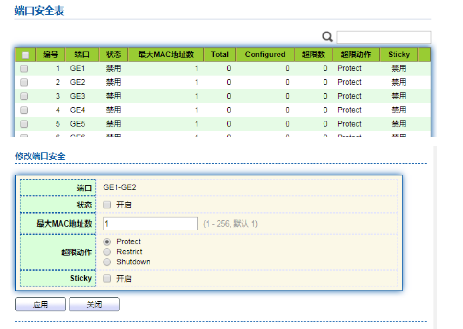Select the Protect radio option

(x=107, y=242)
